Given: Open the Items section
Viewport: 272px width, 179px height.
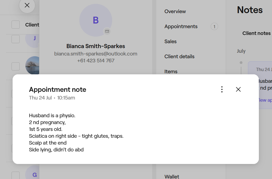Looking at the screenshot, I should pos(171,71).
